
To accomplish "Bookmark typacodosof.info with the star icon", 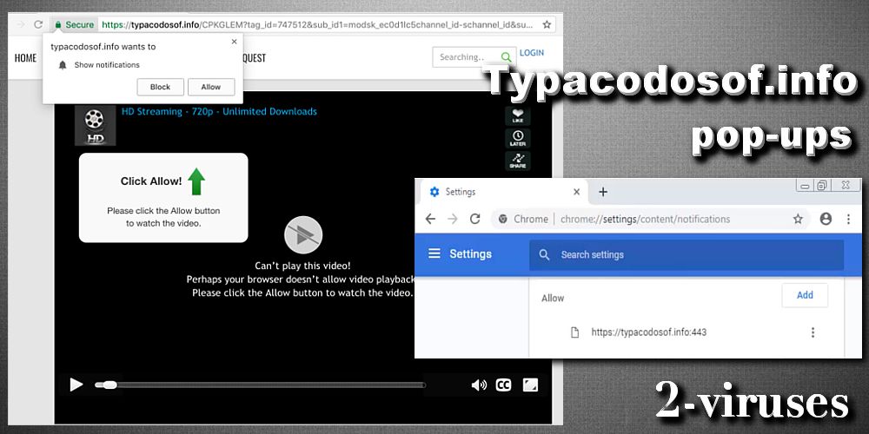I will (x=547, y=24).
